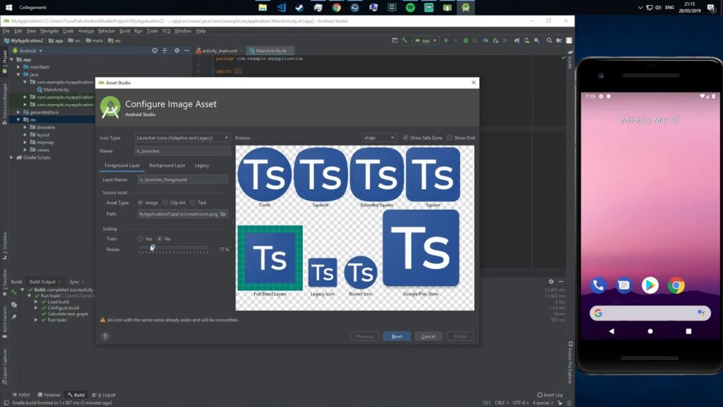Click the Next button

[397, 336]
